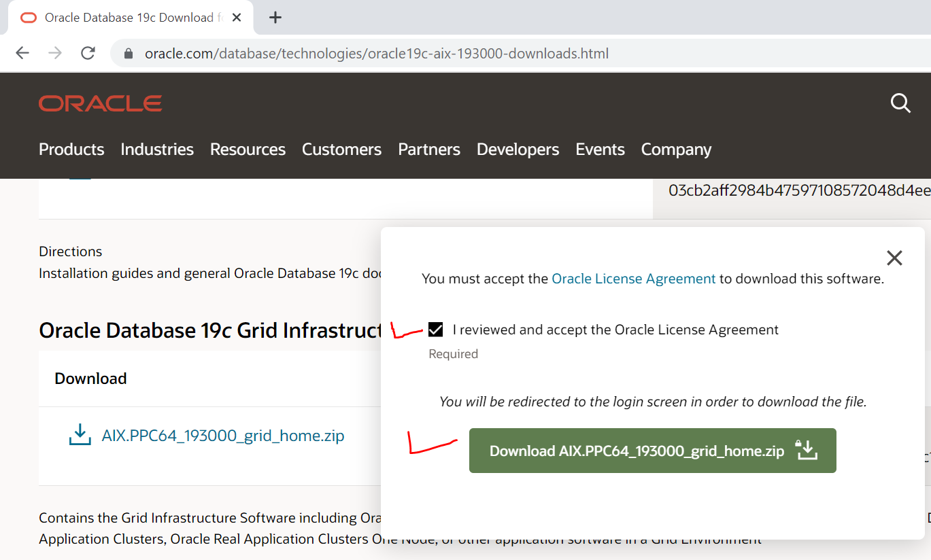Click the 'Installation guides and general' text line
Image resolution: width=931 pixels, height=560 pixels.
point(209,273)
